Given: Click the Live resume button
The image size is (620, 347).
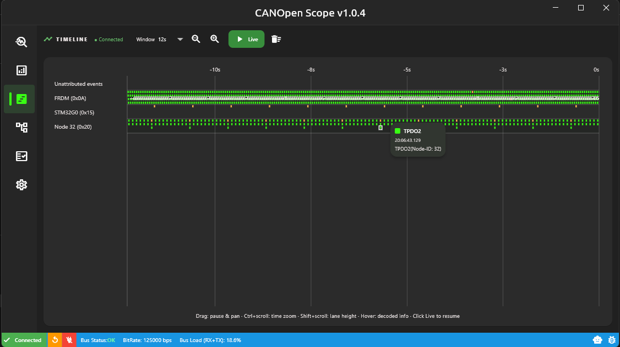Looking at the screenshot, I should click(x=246, y=39).
